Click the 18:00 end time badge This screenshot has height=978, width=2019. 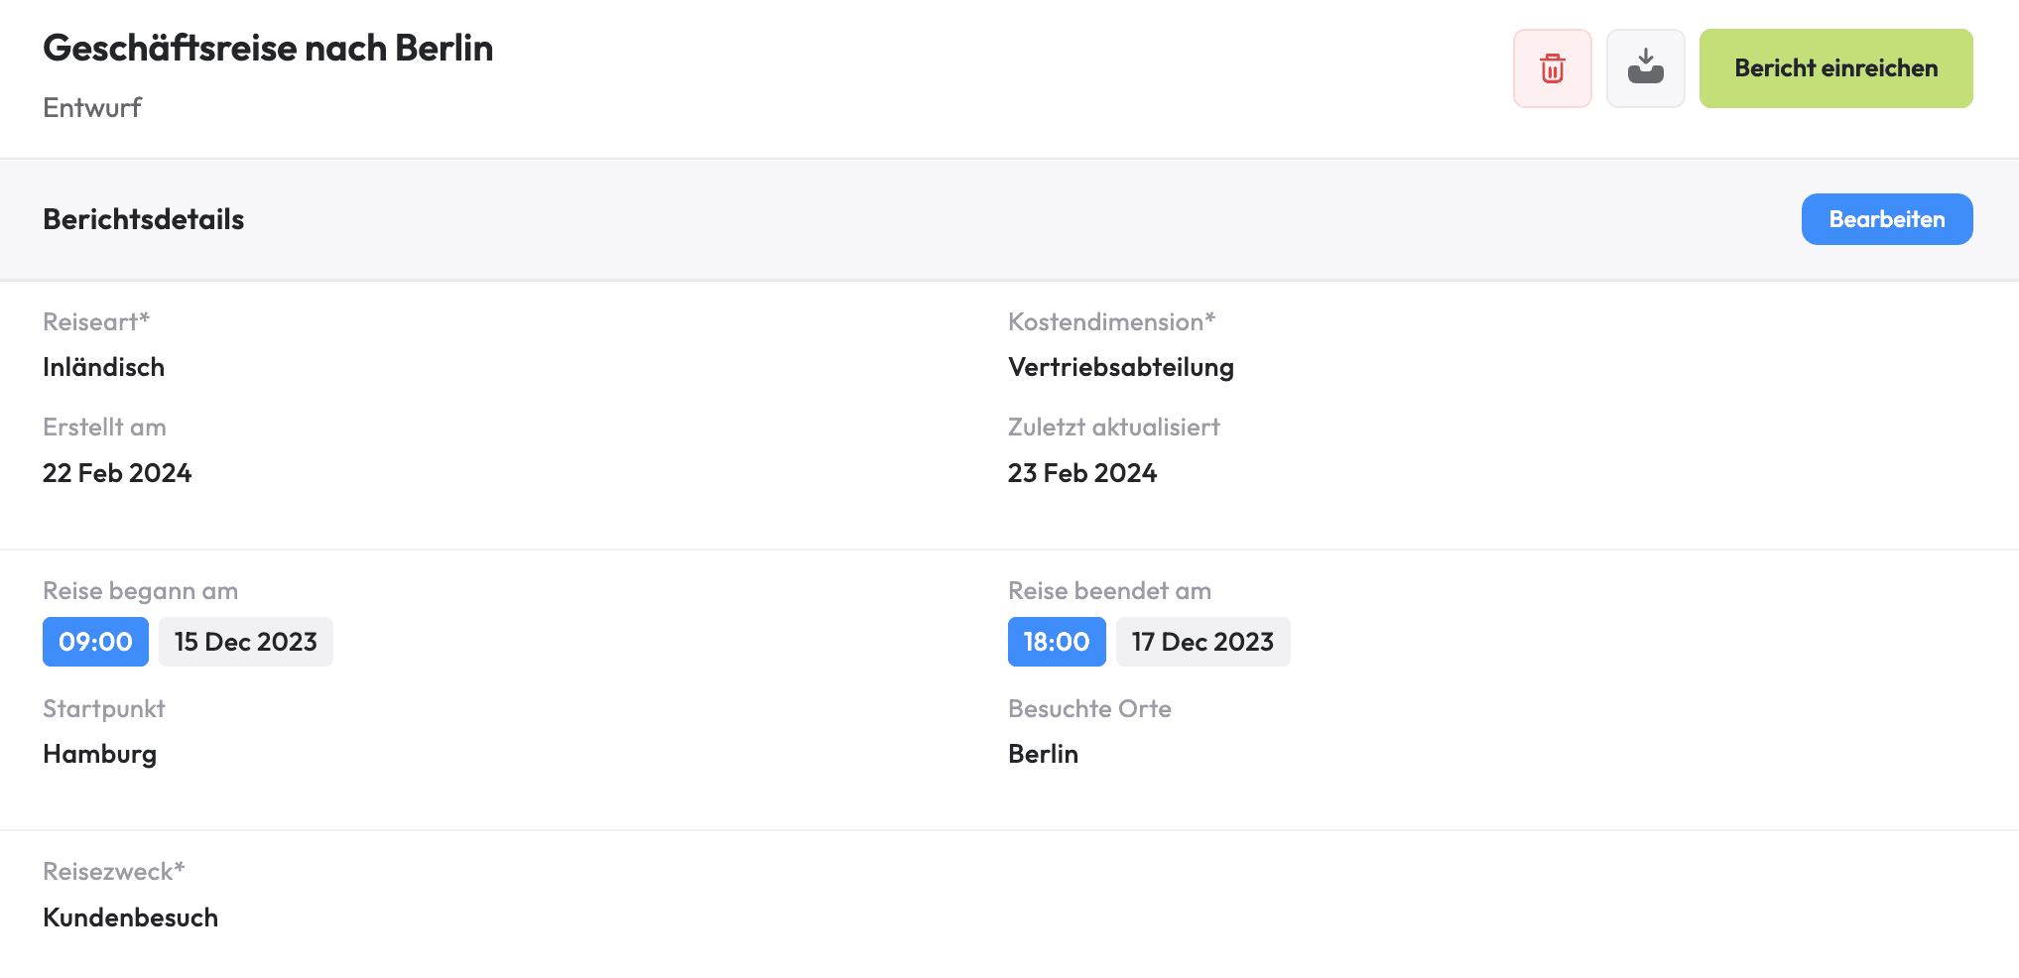click(x=1057, y=642)
